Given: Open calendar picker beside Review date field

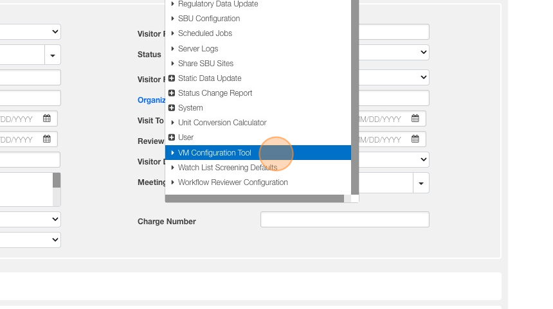Looking at the screenshot, I should 415,139.
